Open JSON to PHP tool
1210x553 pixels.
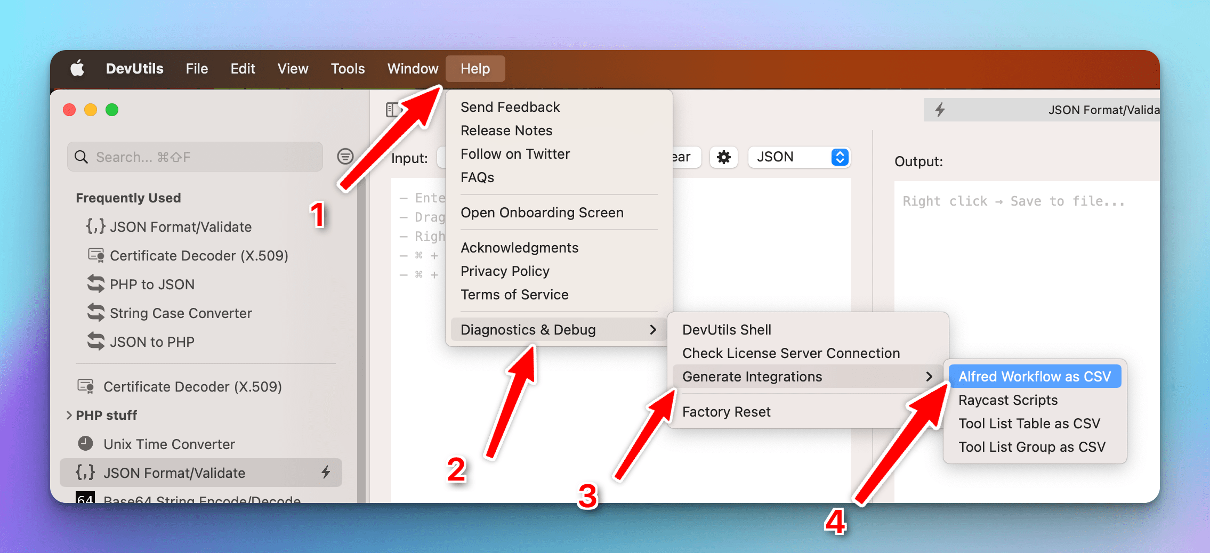pos(152,342)
